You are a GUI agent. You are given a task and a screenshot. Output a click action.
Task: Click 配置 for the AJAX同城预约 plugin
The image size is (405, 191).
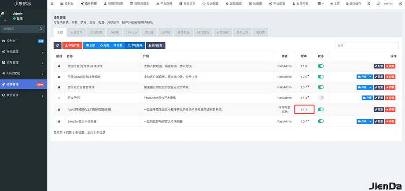379,110
